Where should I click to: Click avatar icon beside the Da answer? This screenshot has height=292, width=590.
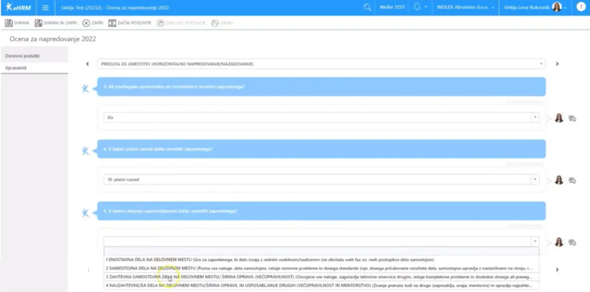[x=559, y=118]
